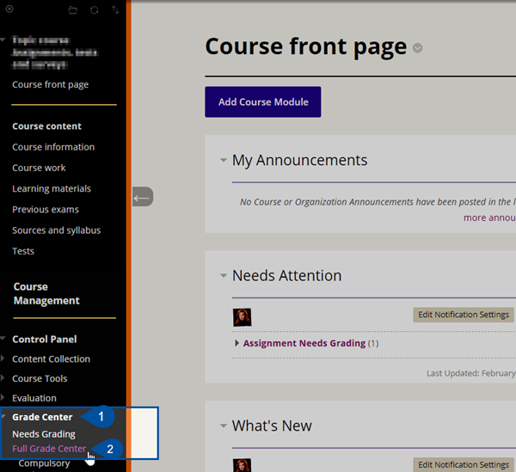
Task: Collapse the Needs Attention module
Action: [223, 276]
